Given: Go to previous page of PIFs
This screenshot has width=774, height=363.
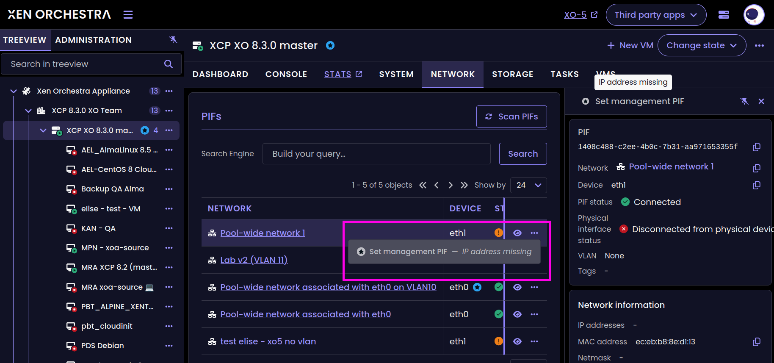Looking at the screenshot, I should [x=437, y=185].
